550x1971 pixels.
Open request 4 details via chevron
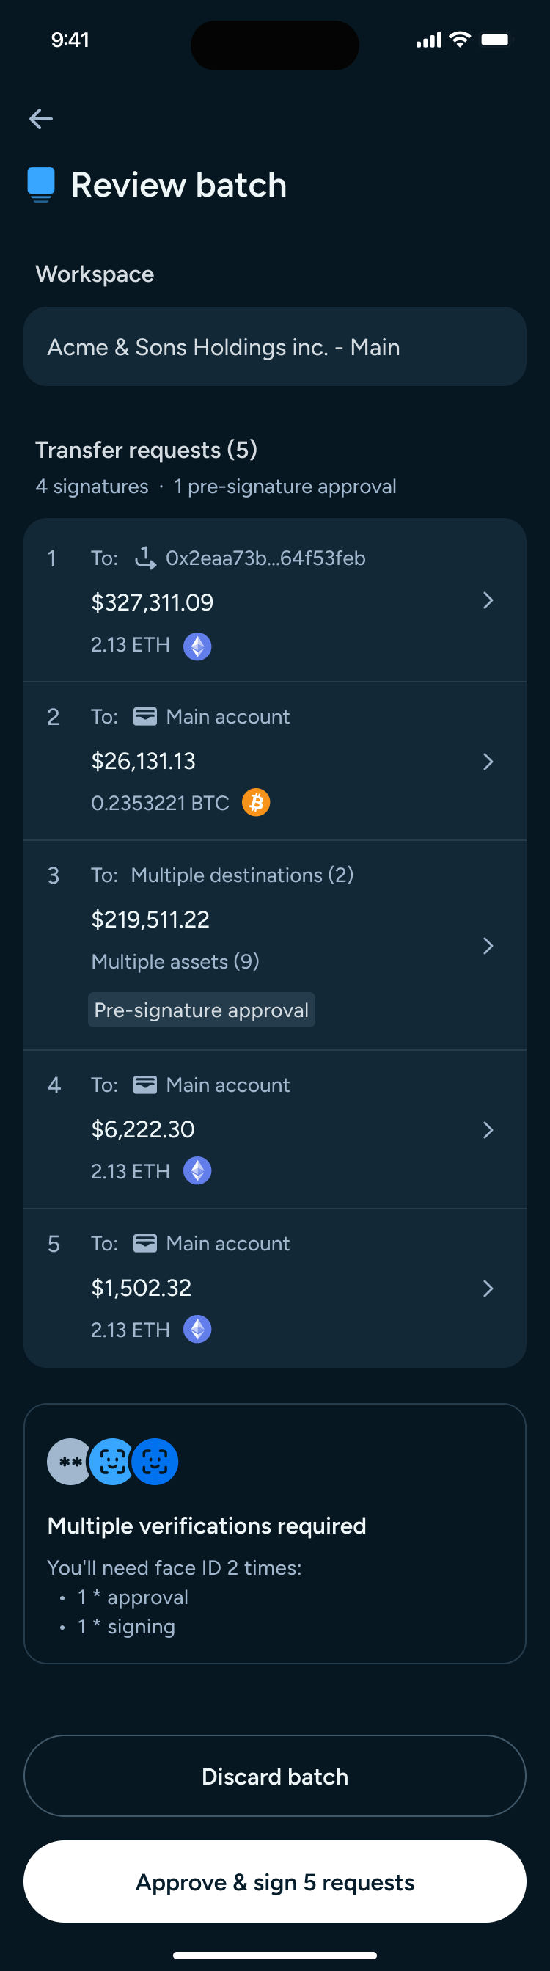click(488, 1130)
